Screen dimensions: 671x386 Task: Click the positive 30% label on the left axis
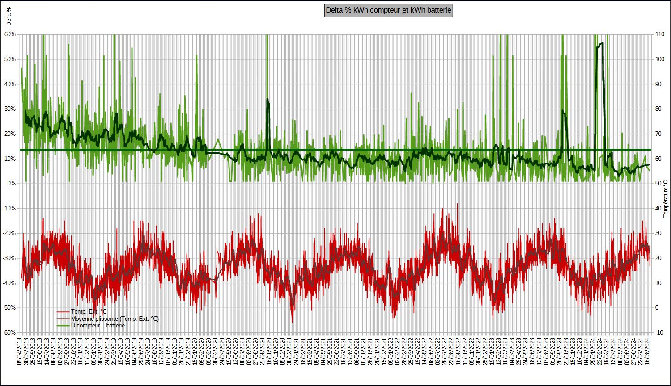(10, 109)
